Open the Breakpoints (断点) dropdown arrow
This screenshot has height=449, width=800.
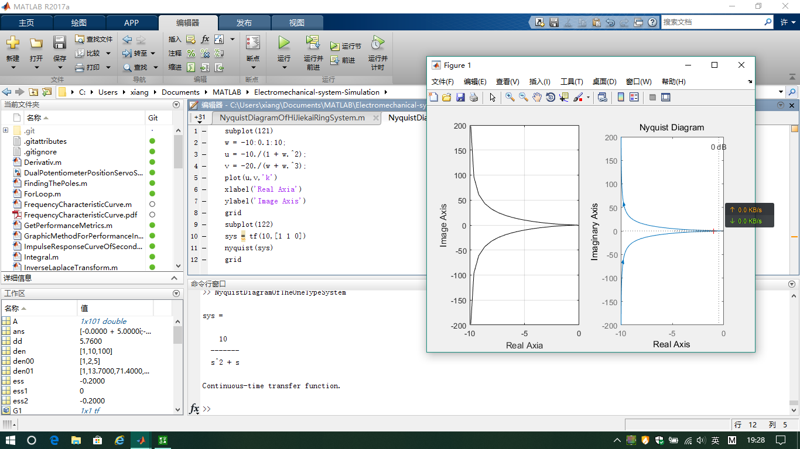click(252, 67)
